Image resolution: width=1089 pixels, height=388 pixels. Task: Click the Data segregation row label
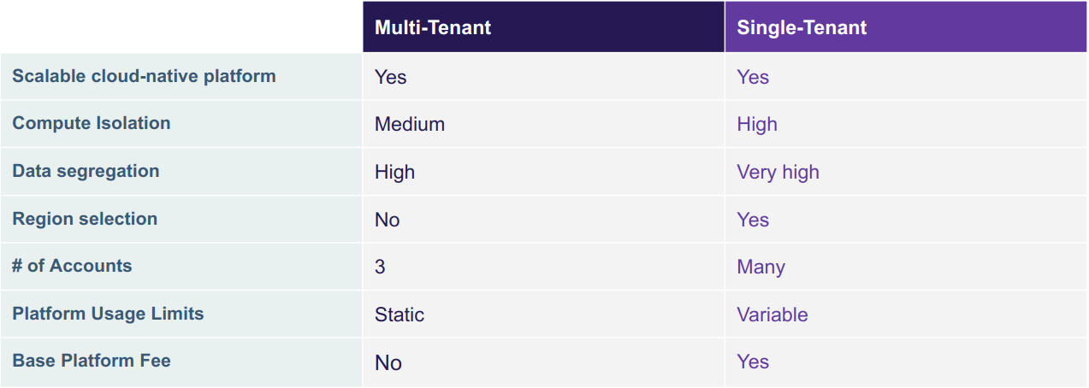(x=86, y=171)
